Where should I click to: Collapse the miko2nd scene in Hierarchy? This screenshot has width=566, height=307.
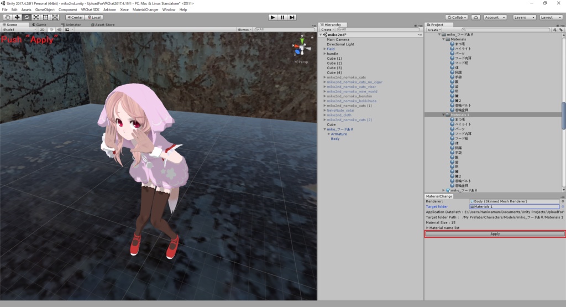pos(321,35)
